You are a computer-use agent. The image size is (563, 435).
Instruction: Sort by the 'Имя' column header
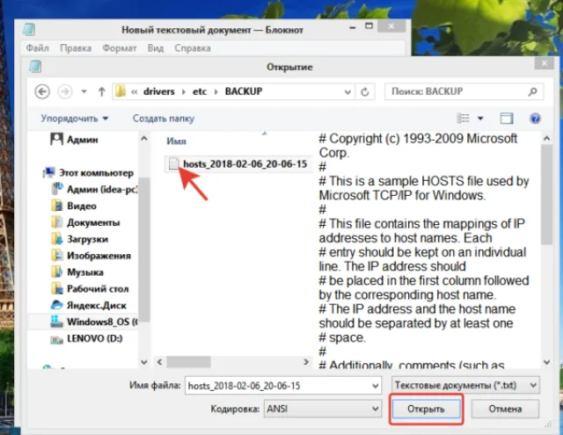tap(176, 141)
